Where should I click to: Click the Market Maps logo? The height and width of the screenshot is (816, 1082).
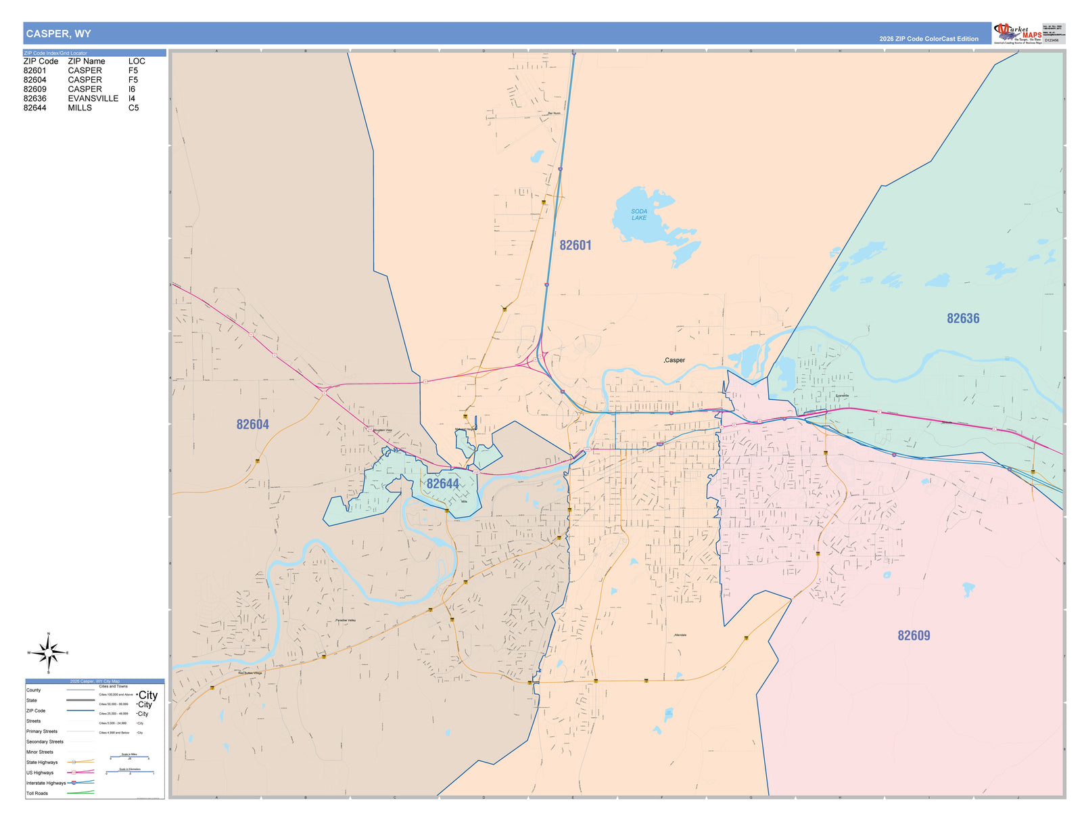click(x=1018, y=33)
